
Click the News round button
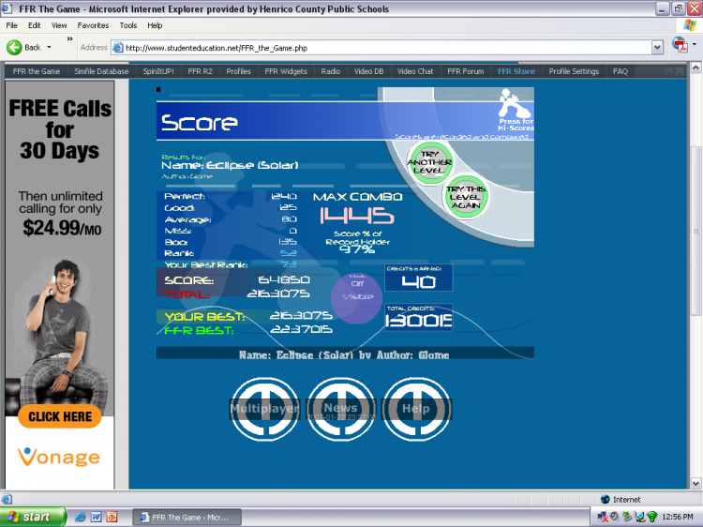[341, 409]
